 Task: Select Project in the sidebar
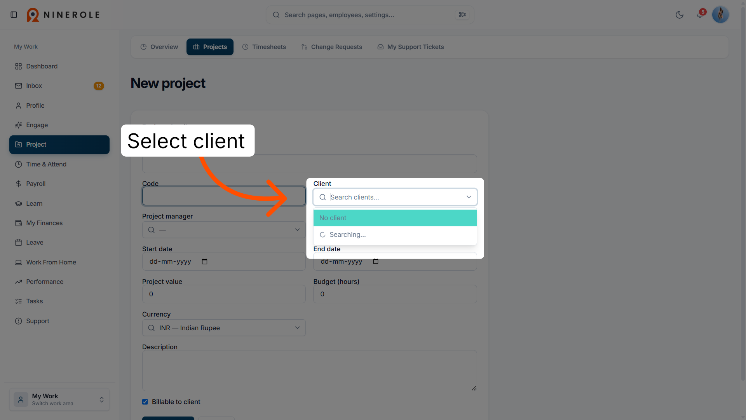tap(59, 145)
